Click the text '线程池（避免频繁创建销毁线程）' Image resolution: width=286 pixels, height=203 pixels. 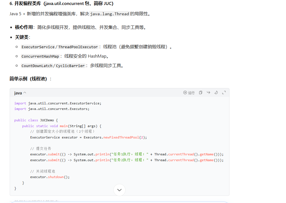point(135,47)
